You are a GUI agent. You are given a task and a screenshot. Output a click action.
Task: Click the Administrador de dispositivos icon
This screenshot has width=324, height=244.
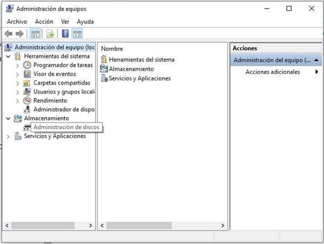[x=27, y=109]
